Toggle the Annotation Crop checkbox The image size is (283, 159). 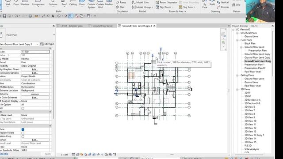click(x=23, y=136)
